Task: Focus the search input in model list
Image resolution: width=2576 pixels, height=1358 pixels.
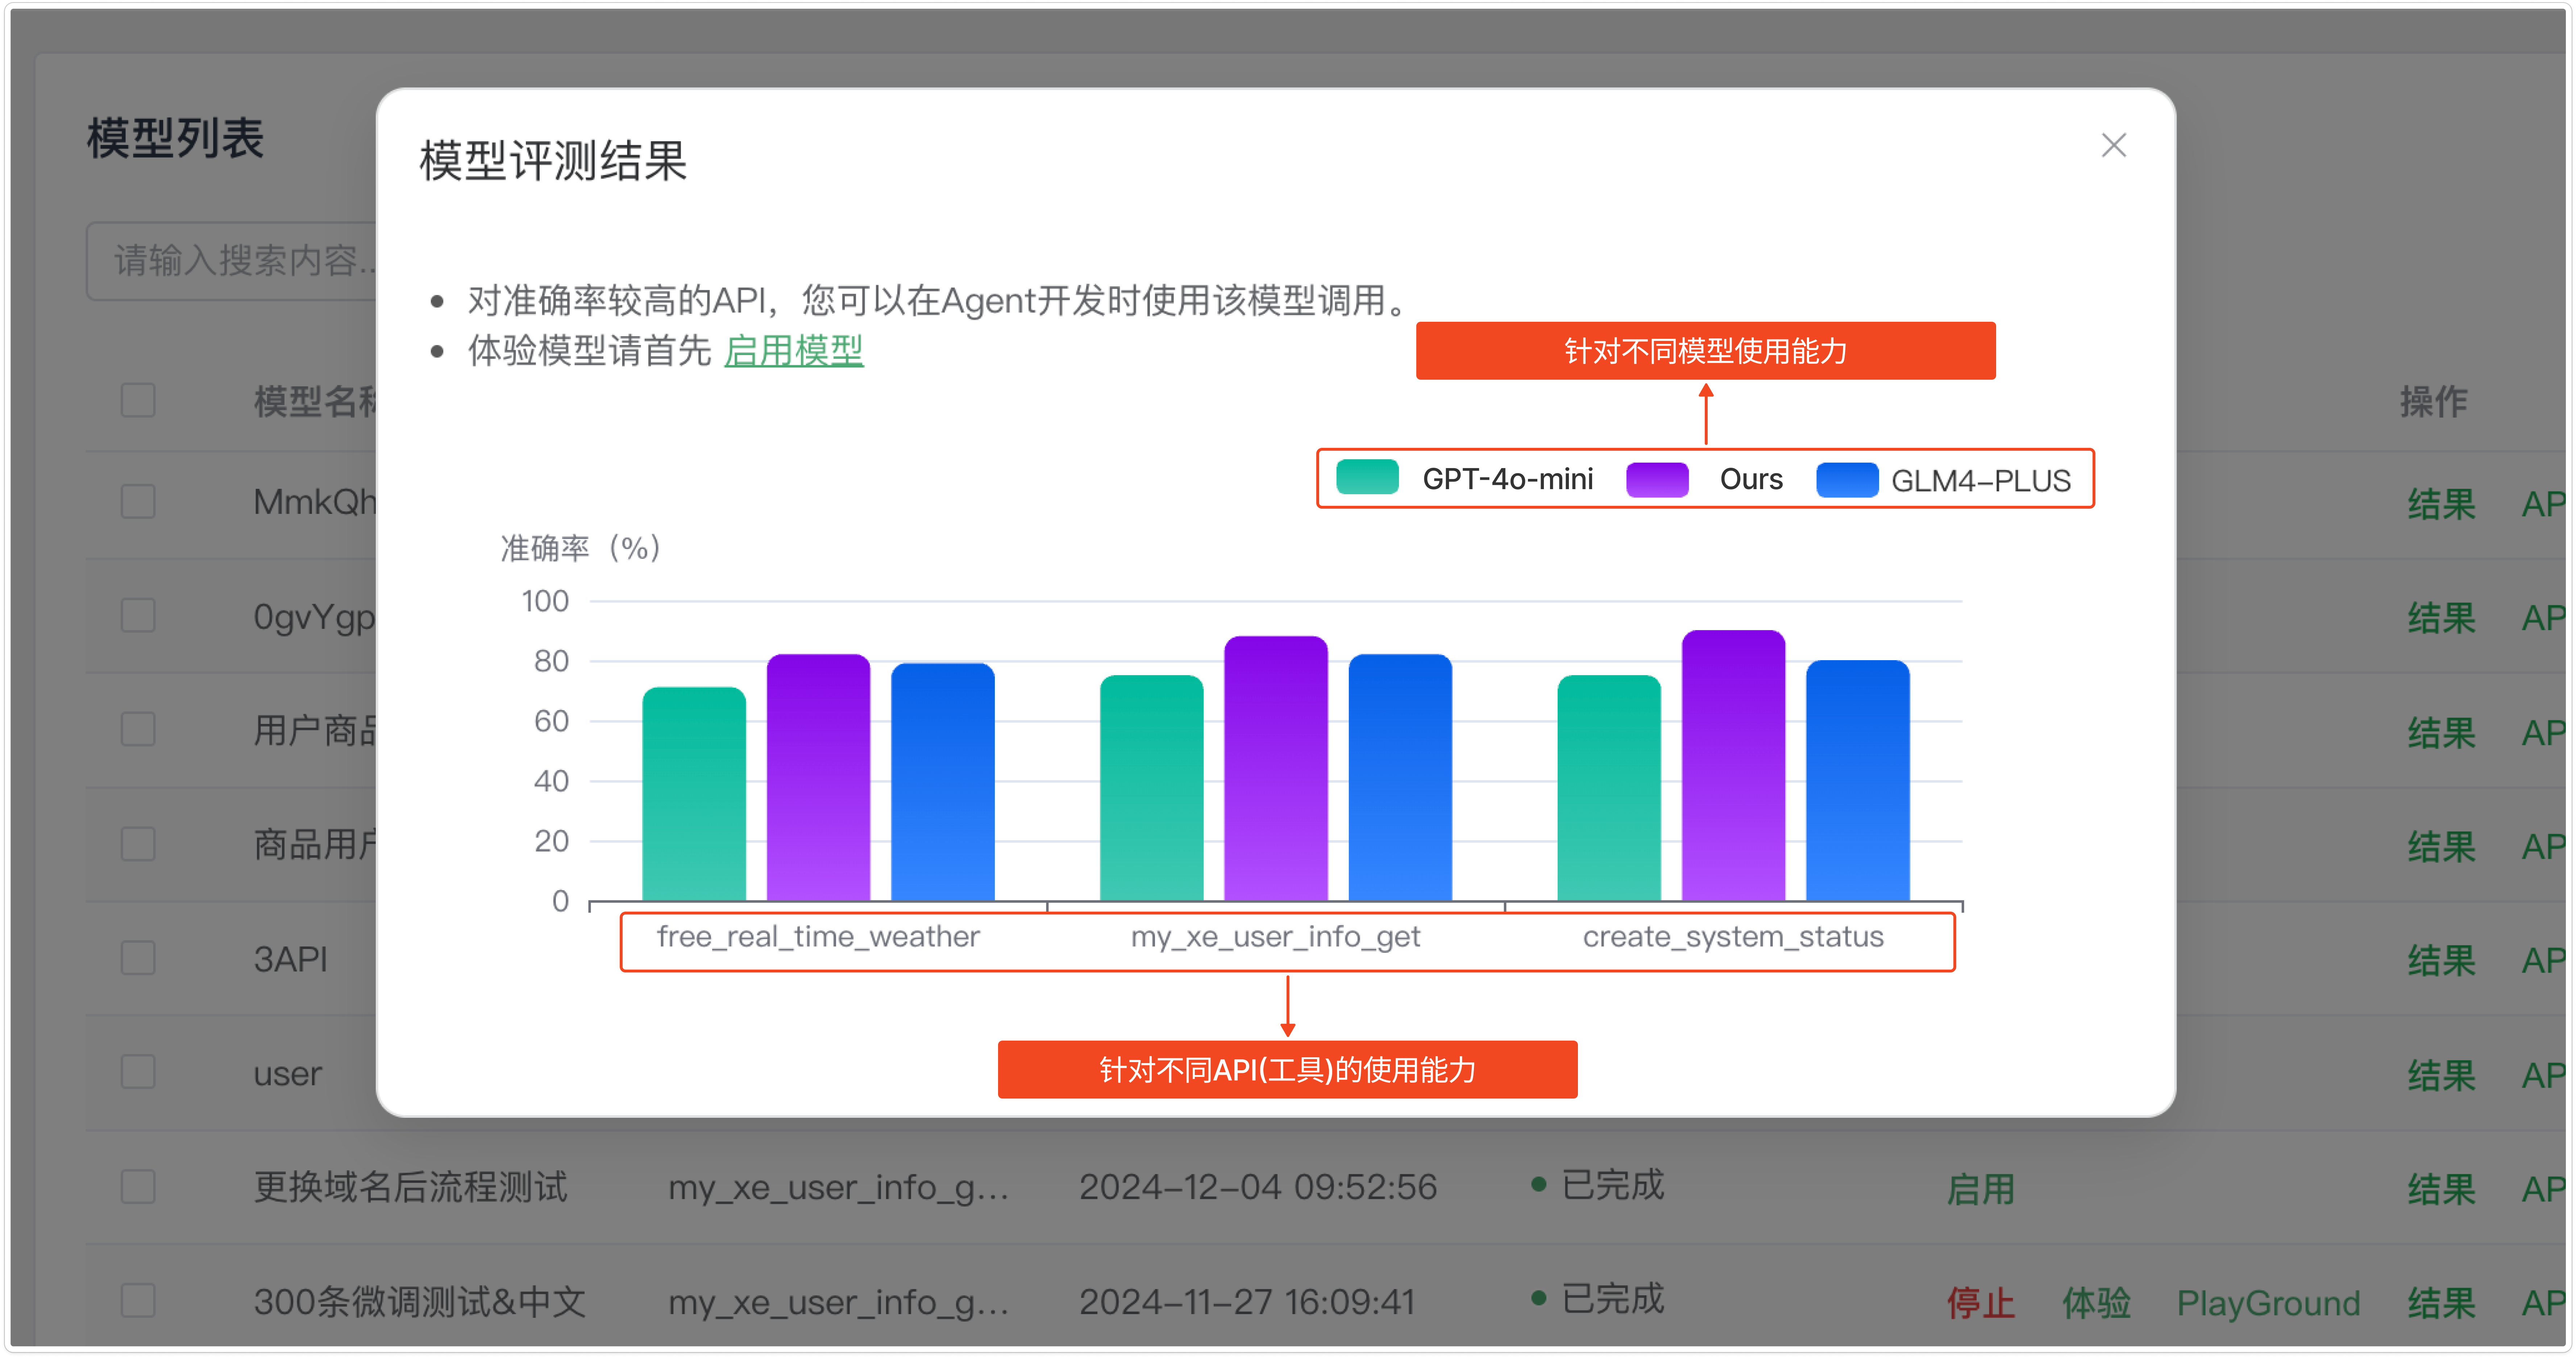Action: coord(232,261)
